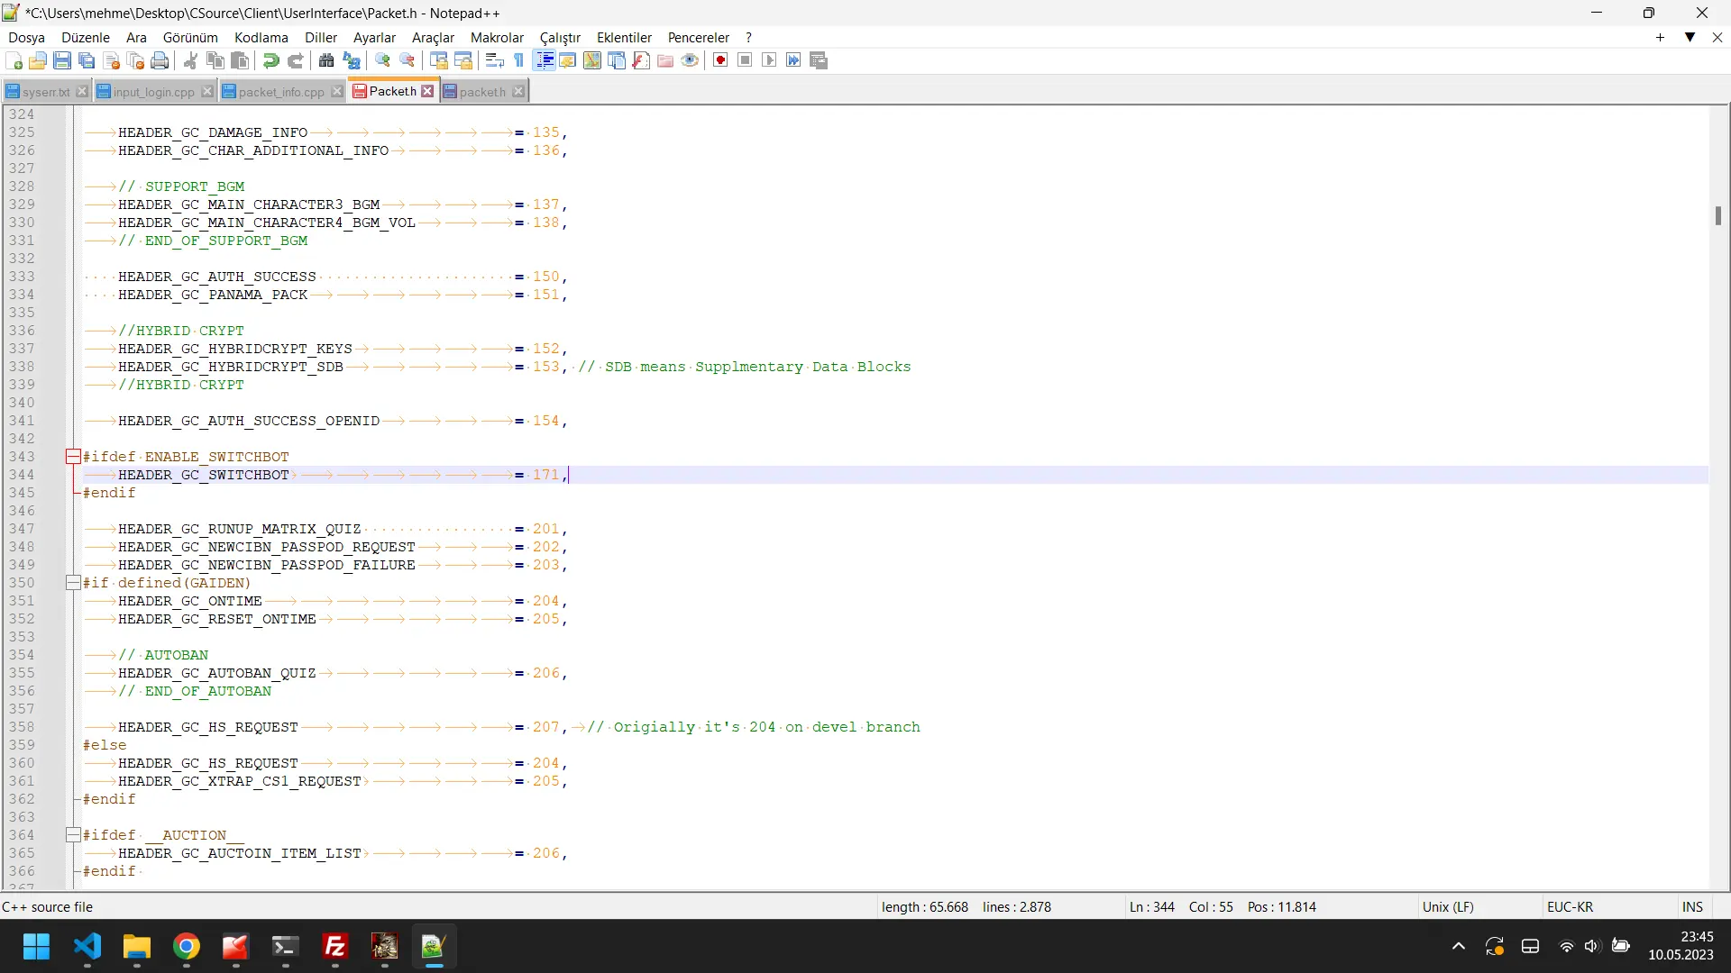
Task: Toggle synchronized vertical scrolling
Action: pos(439,60)
